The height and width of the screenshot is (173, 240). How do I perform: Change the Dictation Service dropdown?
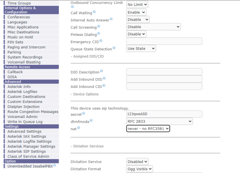click(x=137, y=162)
